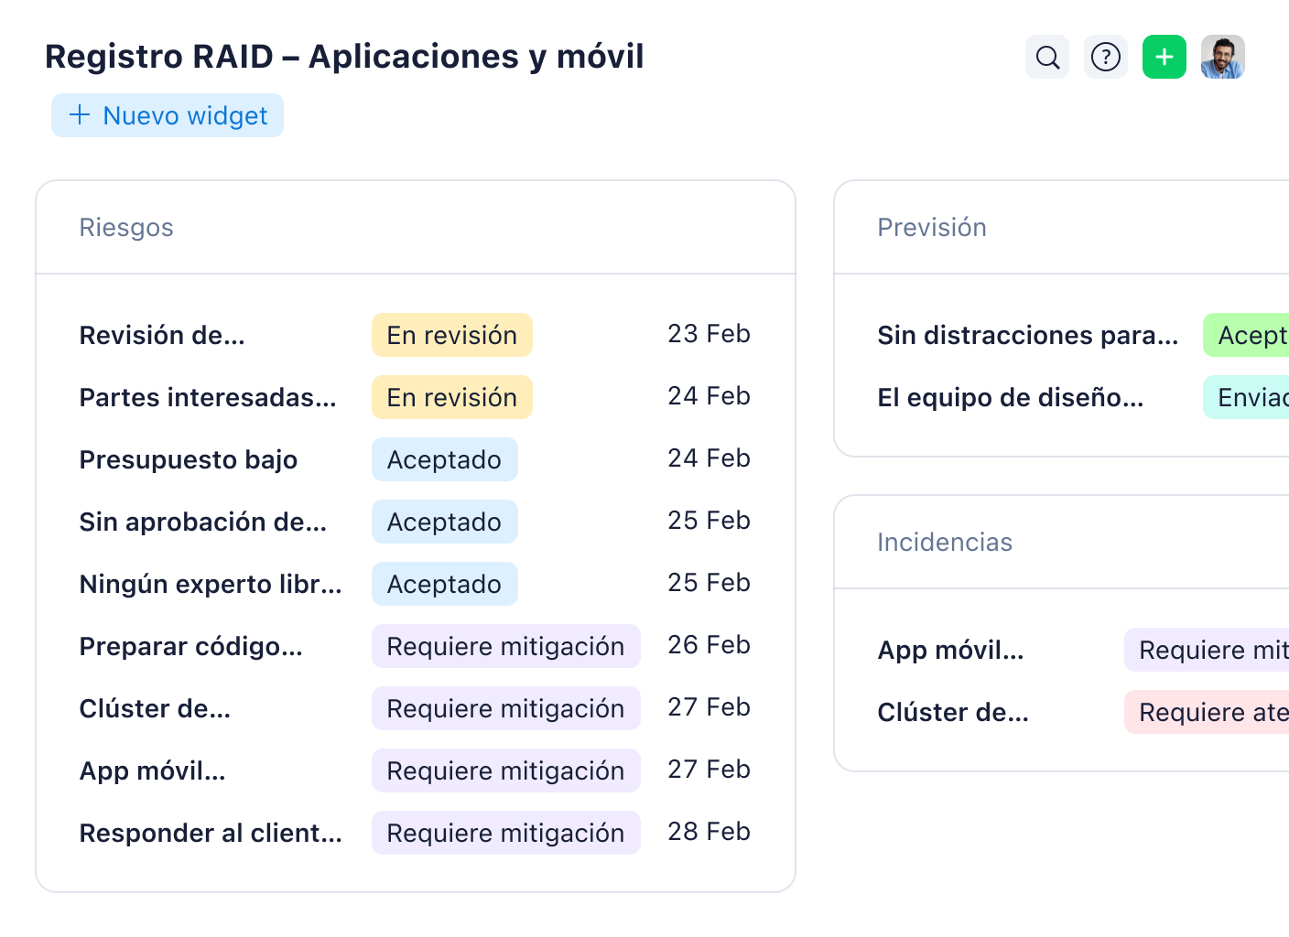Image resolution: width=1289 pixels, height=937 pixels.
Task: Open the forecast item Sin distracciones para...
Action: pos(1027,335)
